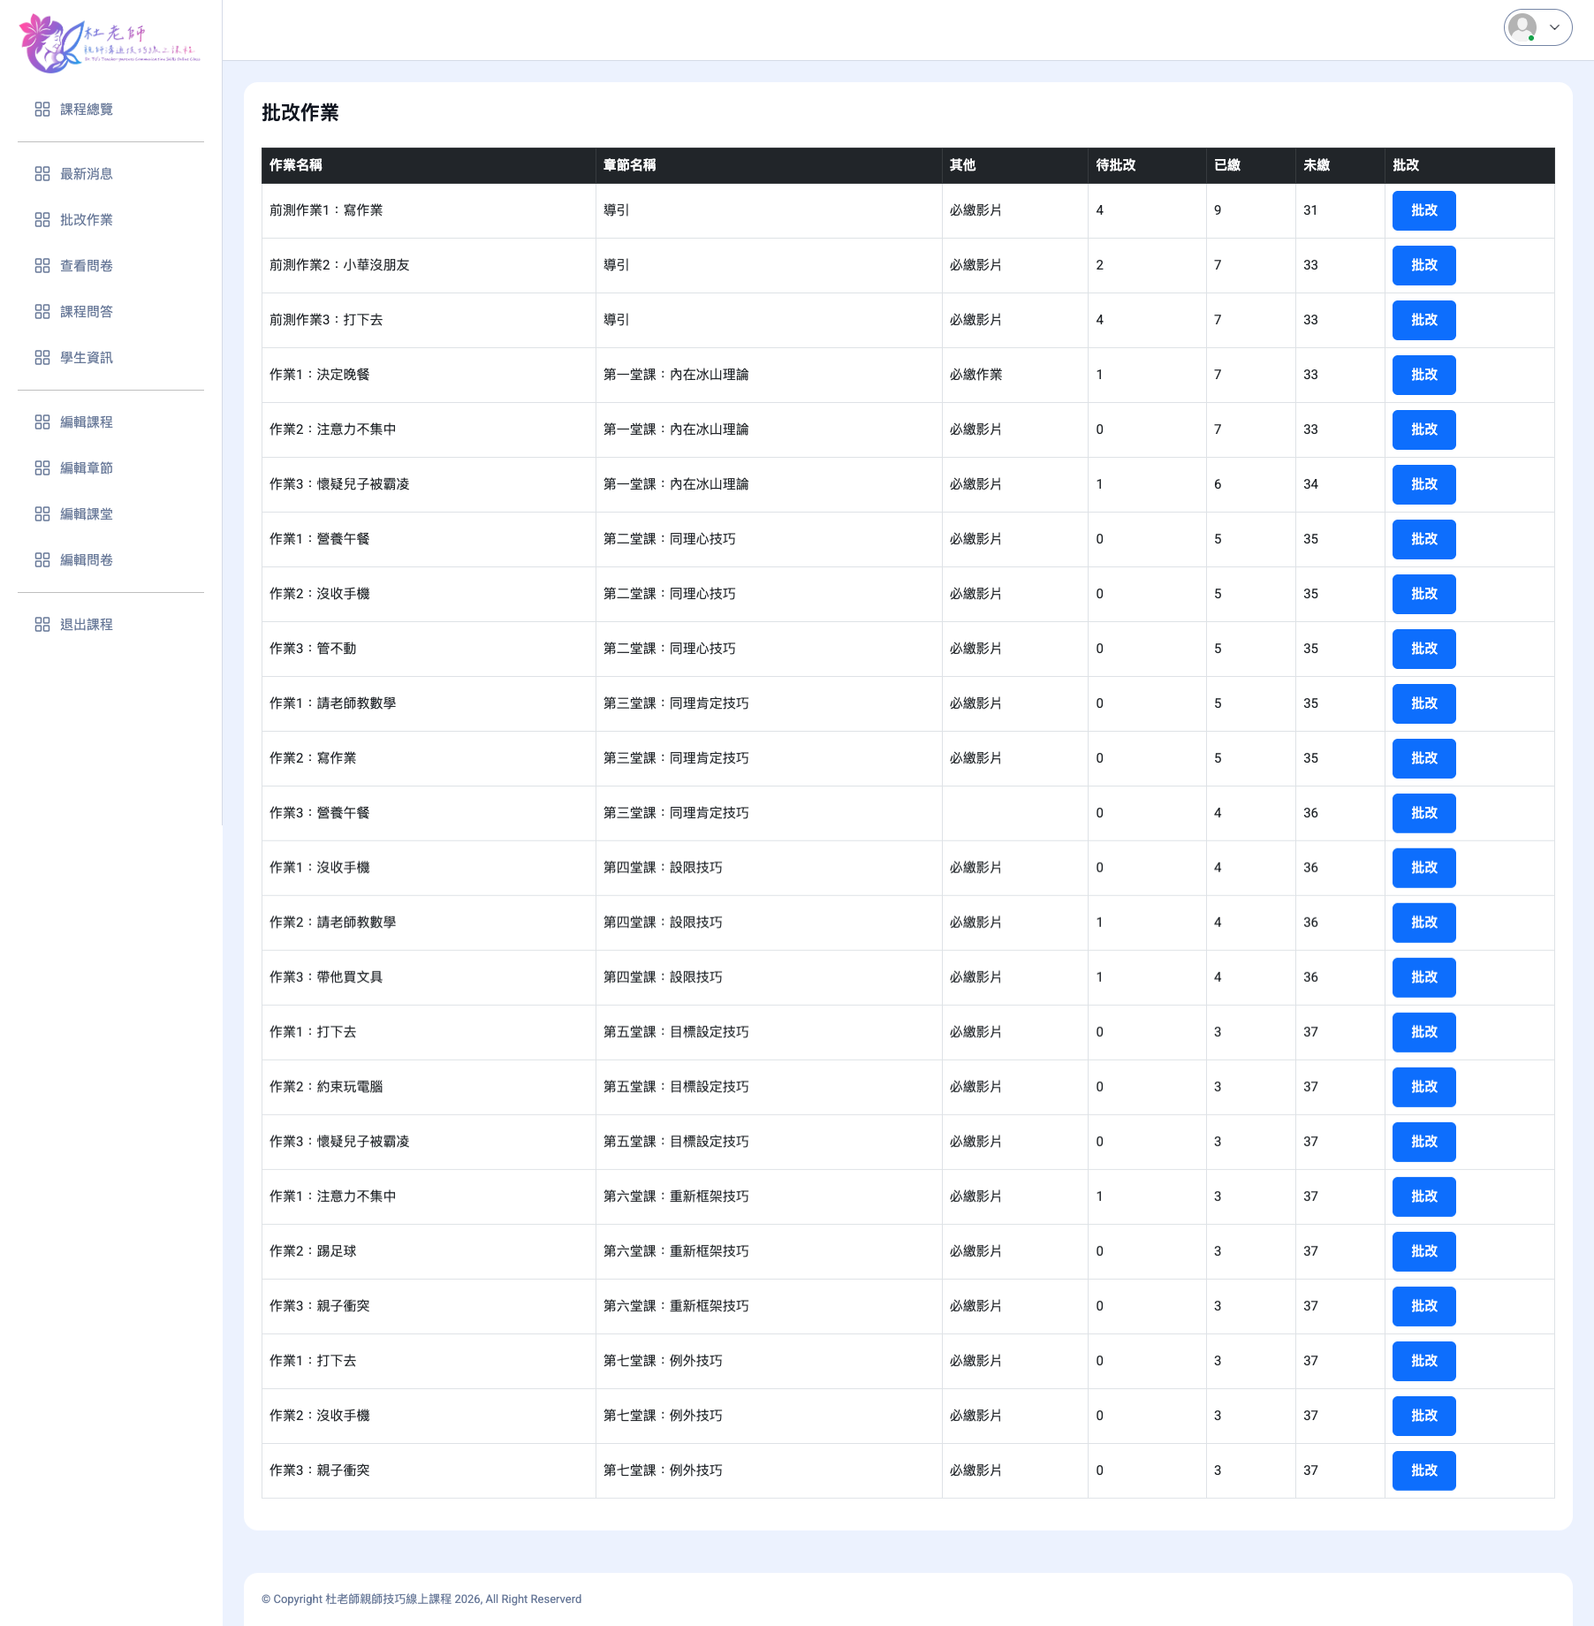The width and height of the screenshot is (1594, 1626).
Task: Click the grid icon next to 學生資訊
Action: [42, 358]
